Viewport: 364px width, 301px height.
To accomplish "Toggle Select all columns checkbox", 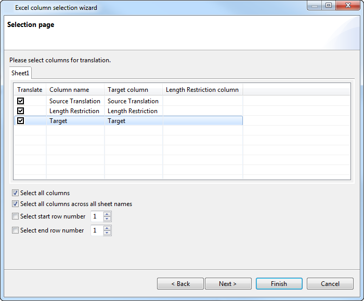I will tap(15, 193).
